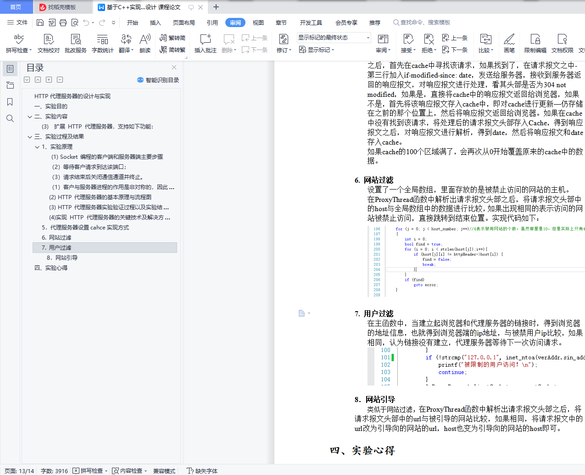This screenshot has width=585, height=475.
Task: Convert with 简转繁 button
Action: [x=173, y=50]
